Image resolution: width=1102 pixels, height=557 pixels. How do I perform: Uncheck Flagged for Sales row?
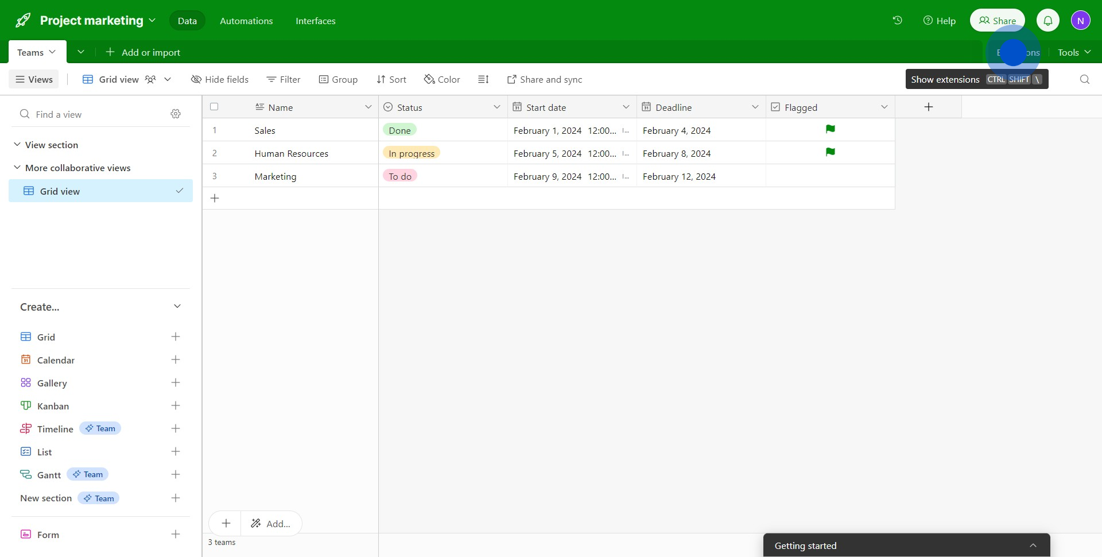pos(830,130)
